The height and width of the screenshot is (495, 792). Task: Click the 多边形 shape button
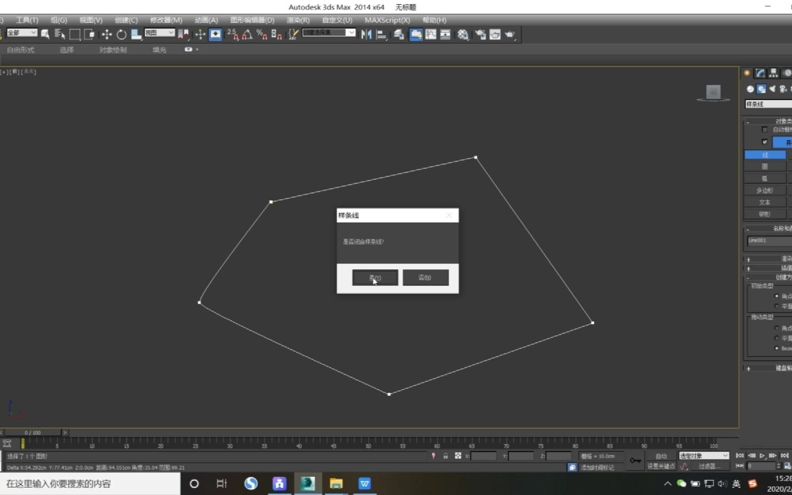coord(765,191)
